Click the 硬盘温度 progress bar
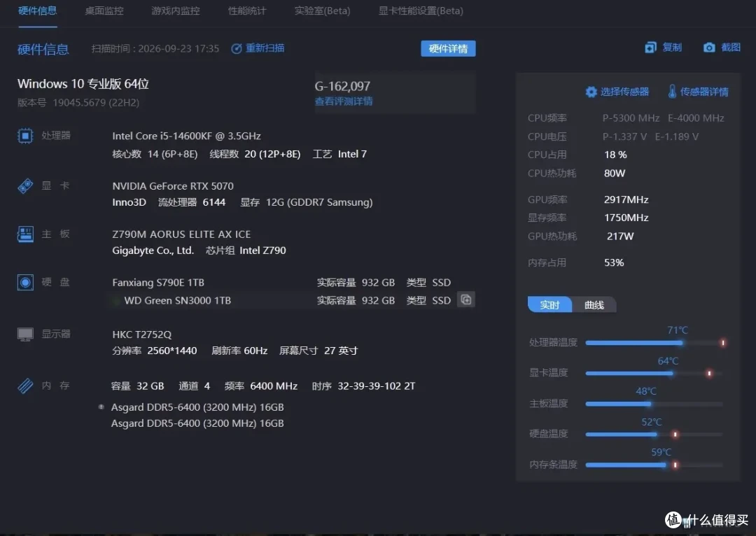The width and height of the screenshot is (756, 536). 654,435
